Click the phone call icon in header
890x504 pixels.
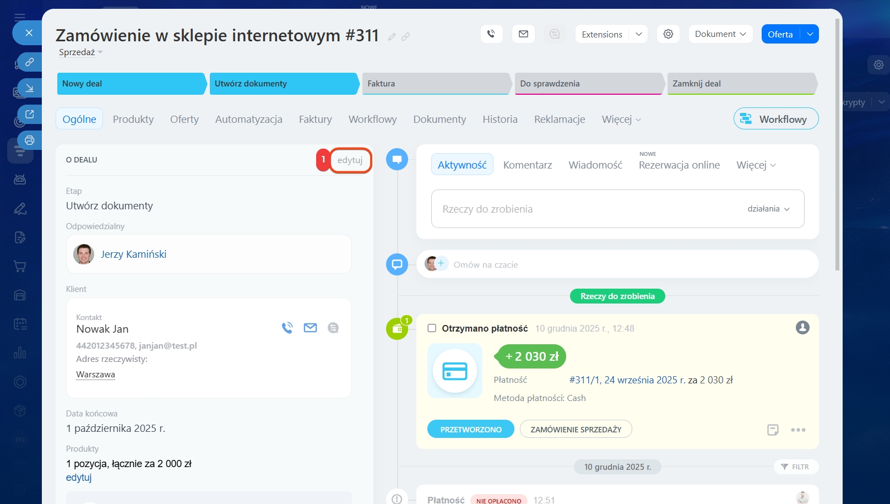tap(491, 34)
